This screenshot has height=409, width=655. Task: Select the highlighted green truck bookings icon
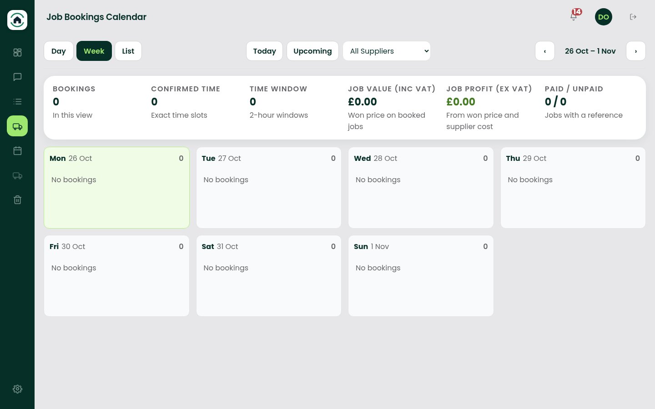point(17,126)
